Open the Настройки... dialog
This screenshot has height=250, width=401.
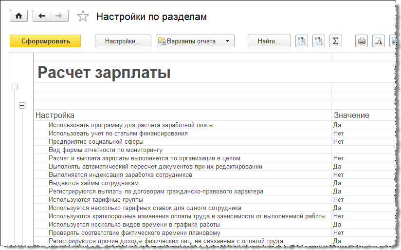[x=123, y=41]
